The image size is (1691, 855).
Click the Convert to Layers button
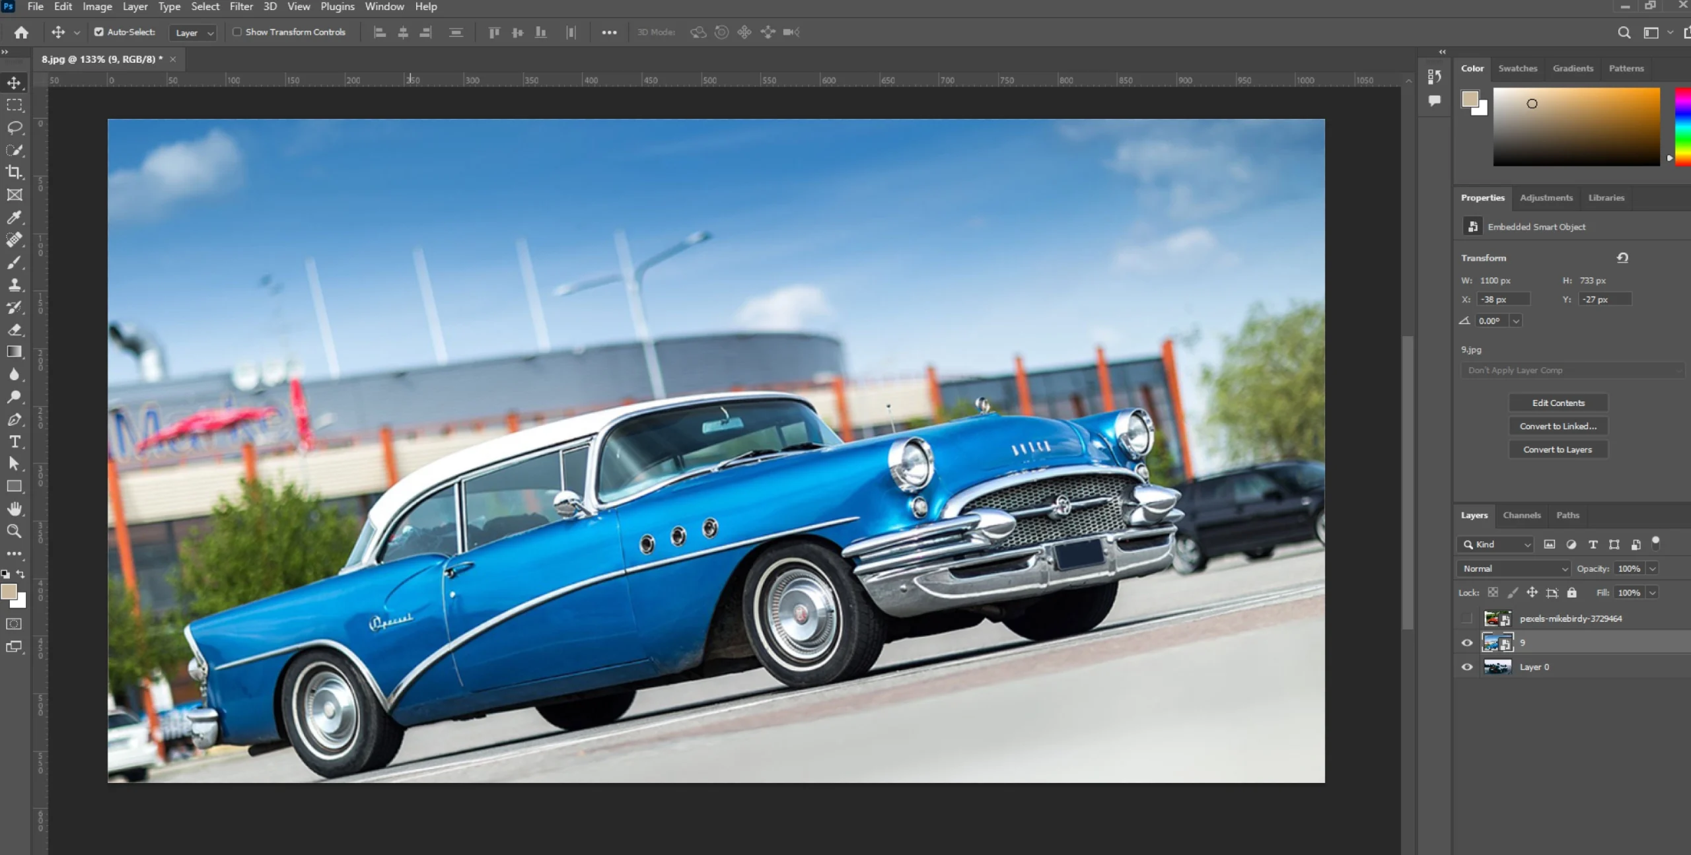pos(1558,450)
